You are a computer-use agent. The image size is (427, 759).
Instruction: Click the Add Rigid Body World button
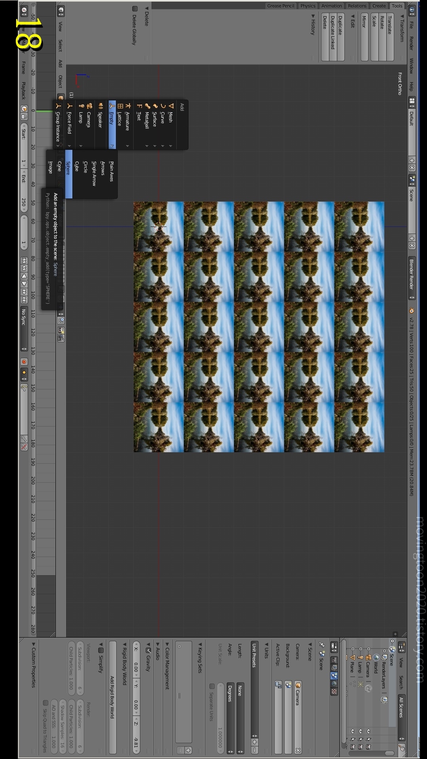(113, 697)
